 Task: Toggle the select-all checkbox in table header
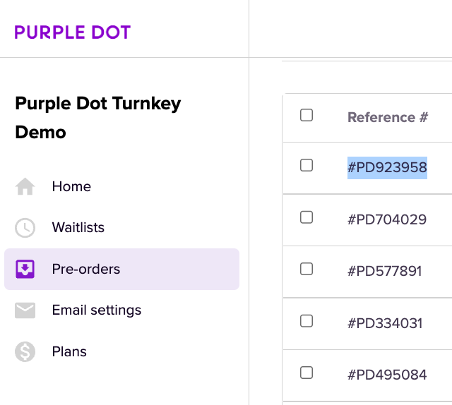pyautogui.click(x=307, y=115)
